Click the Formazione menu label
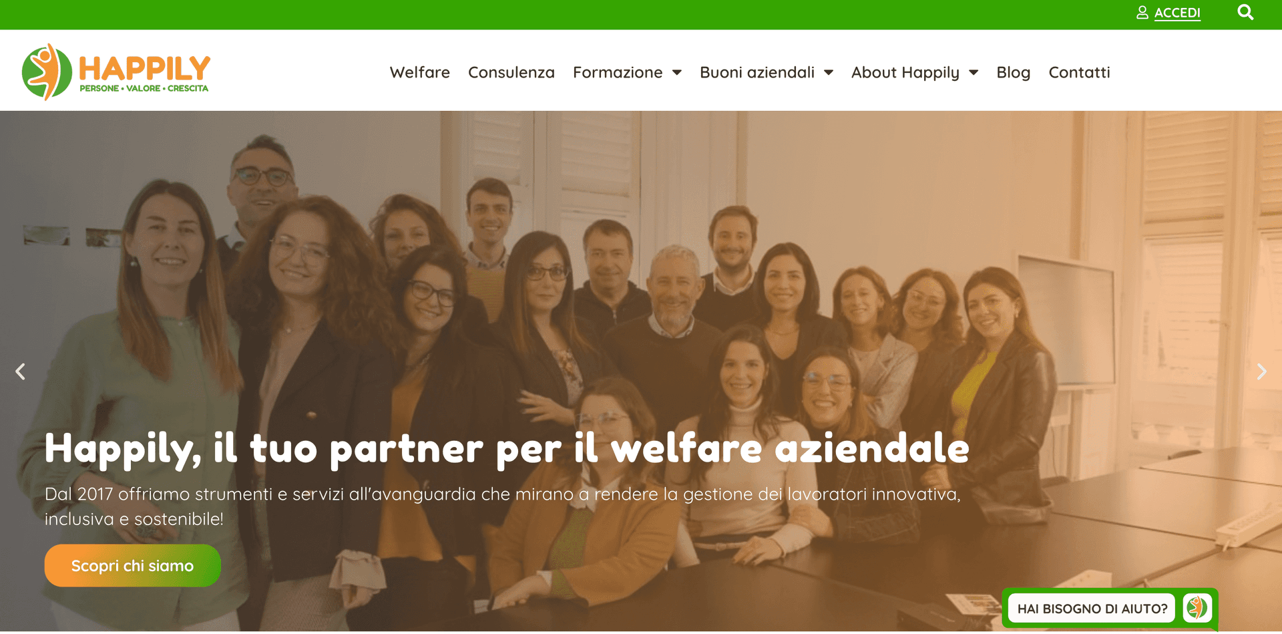1282x634 pixels. 618,72
